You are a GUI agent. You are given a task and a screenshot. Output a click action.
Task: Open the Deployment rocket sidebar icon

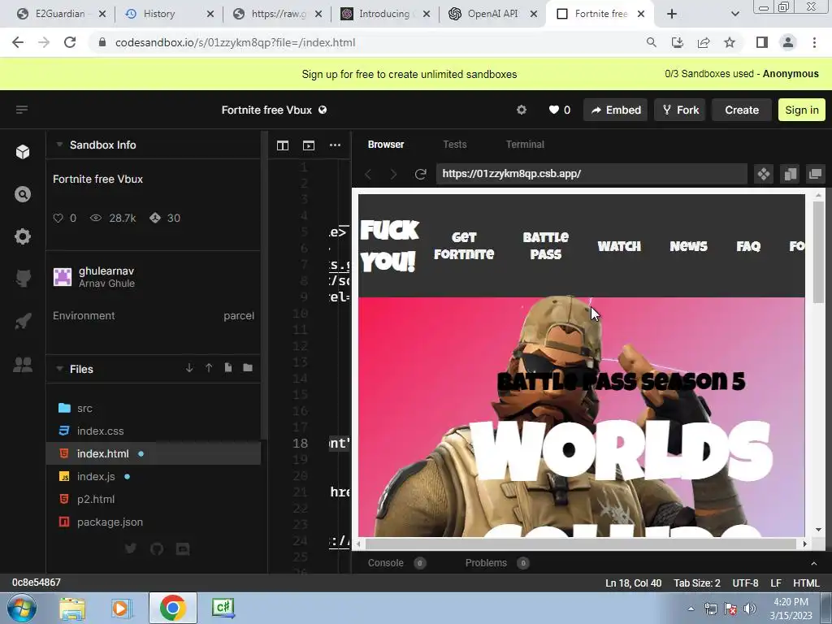pyautogui.click(x=22, y=321)
